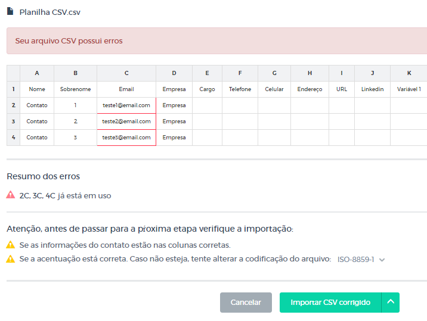The image size is (427, 321).
Task: Select column C header
Action: click(x=126, y=73)
